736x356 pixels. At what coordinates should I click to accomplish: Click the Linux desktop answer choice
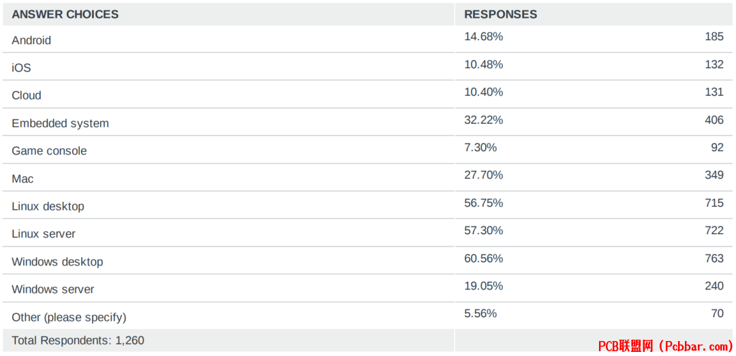point(48,206)
